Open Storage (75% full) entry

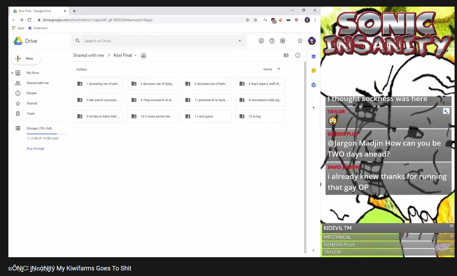39,128
